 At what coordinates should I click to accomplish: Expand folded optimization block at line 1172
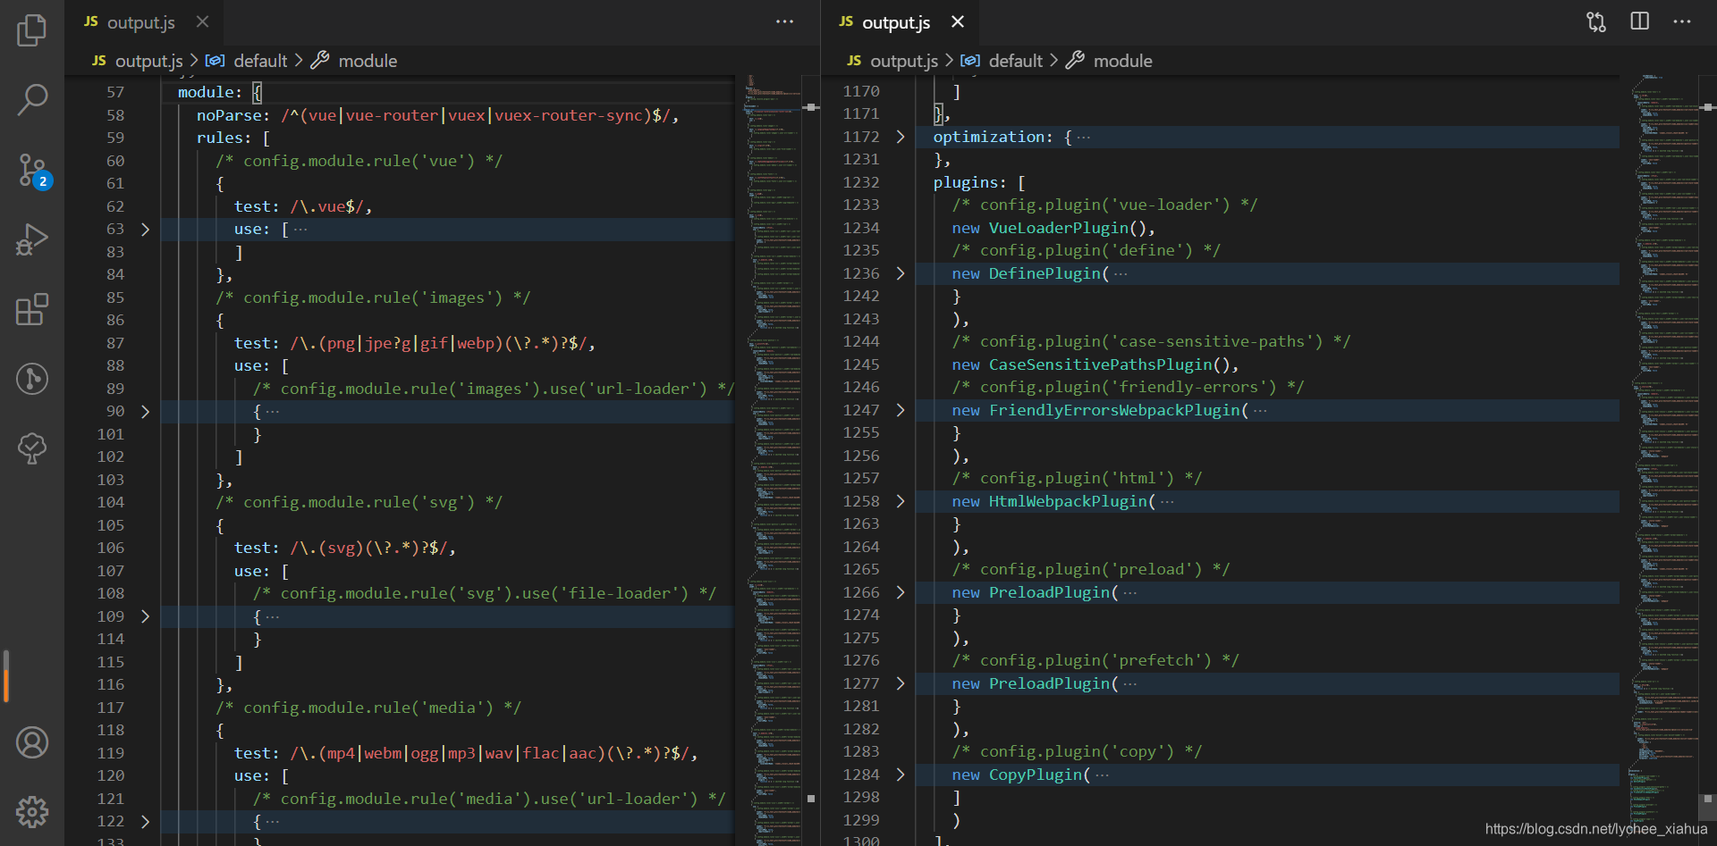click(901, 137)
